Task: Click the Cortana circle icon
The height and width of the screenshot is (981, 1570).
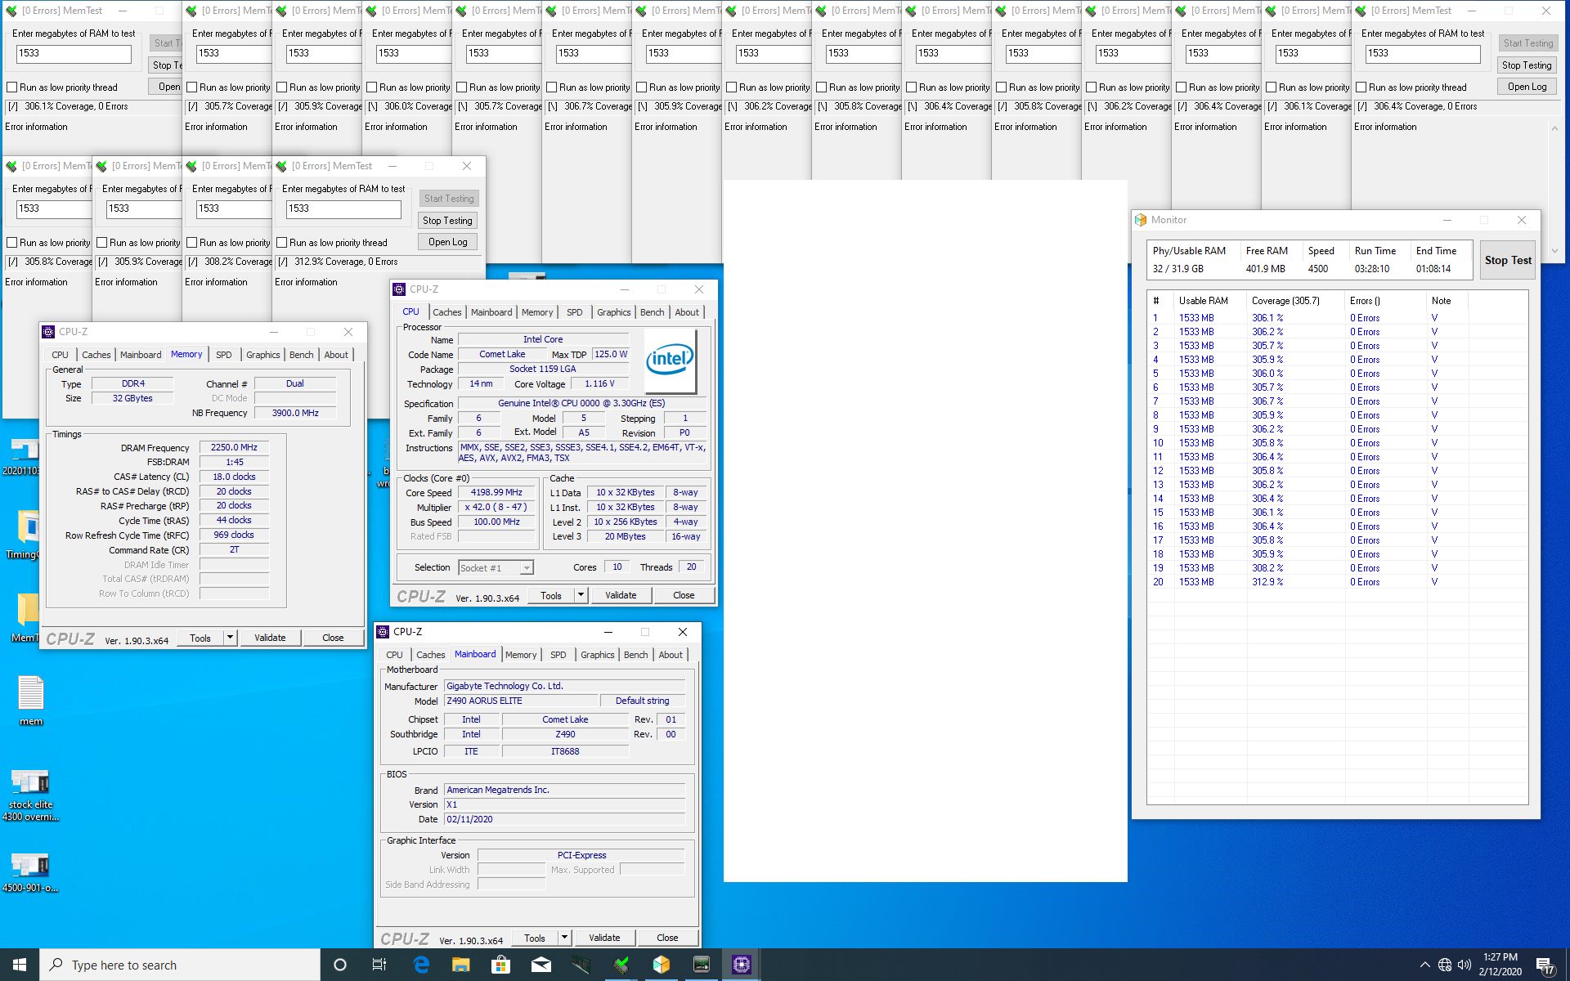Action: coord(340,965)
